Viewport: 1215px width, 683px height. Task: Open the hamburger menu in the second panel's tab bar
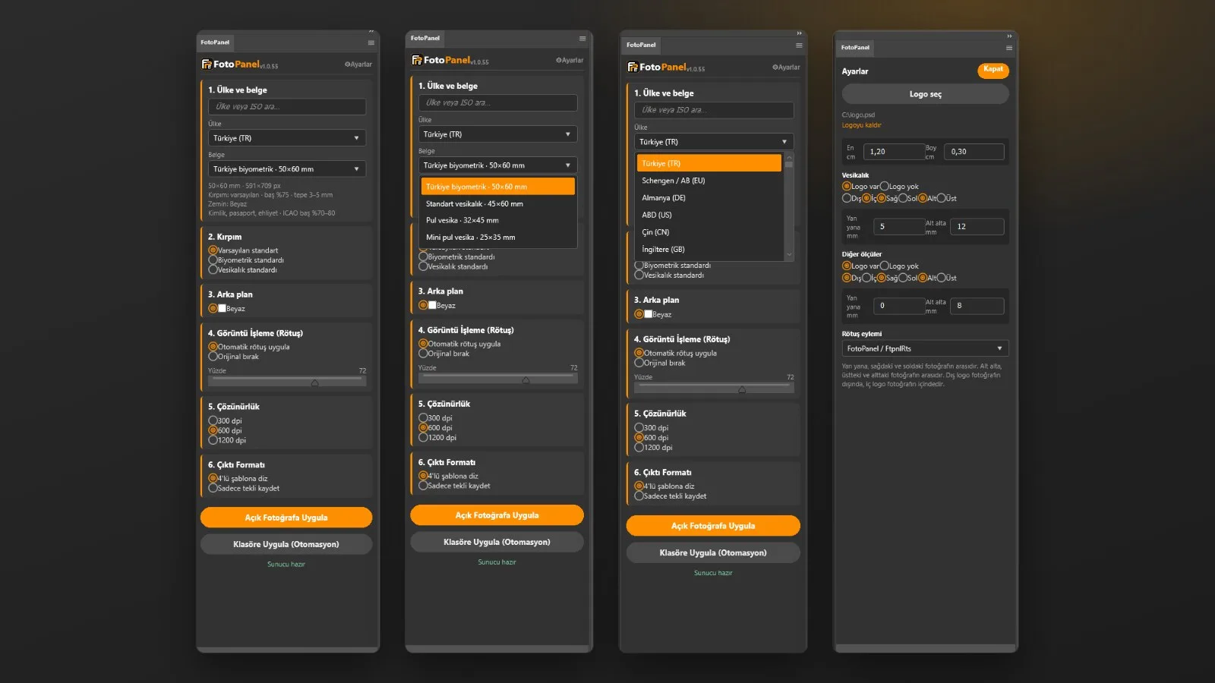pyautogui.click(x=582, y=39)
